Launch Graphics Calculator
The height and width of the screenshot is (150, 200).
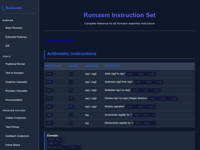click(x=16, y=82)
